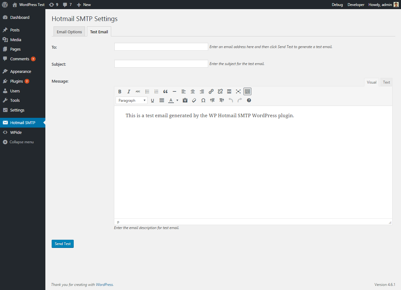Align text right in the editor
401x290 pixels.
[x=202, y=91]
